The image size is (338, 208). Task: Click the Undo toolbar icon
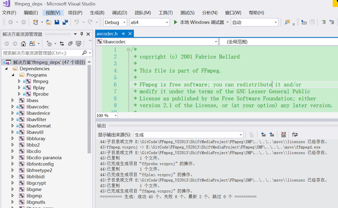click(77, 22)
